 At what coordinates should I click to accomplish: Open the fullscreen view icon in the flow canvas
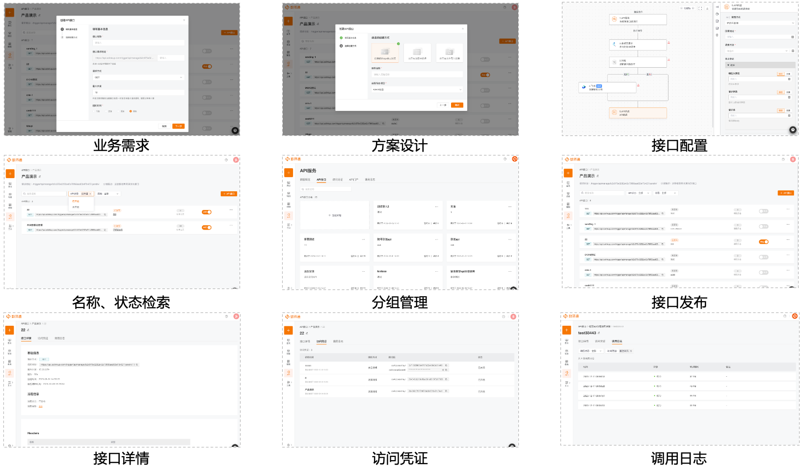[700, 8]
